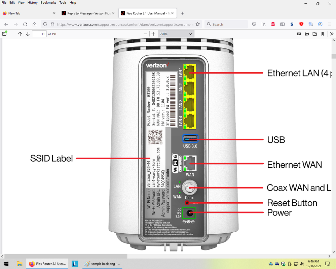Screen dimensions: 336x269
Task: Print the PDF document
Action: point(307,34)
